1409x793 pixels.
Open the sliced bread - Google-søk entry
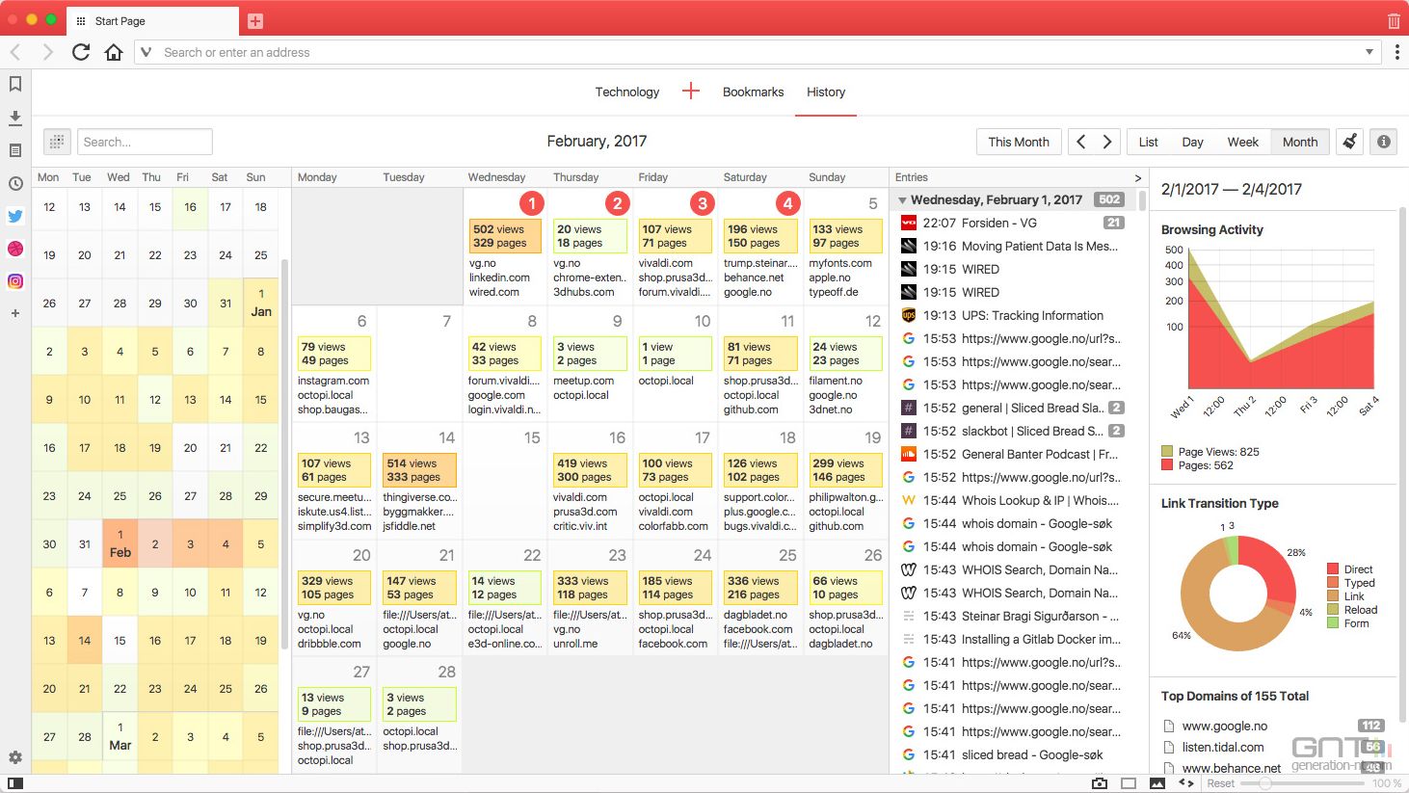(x=1012, y=754)
